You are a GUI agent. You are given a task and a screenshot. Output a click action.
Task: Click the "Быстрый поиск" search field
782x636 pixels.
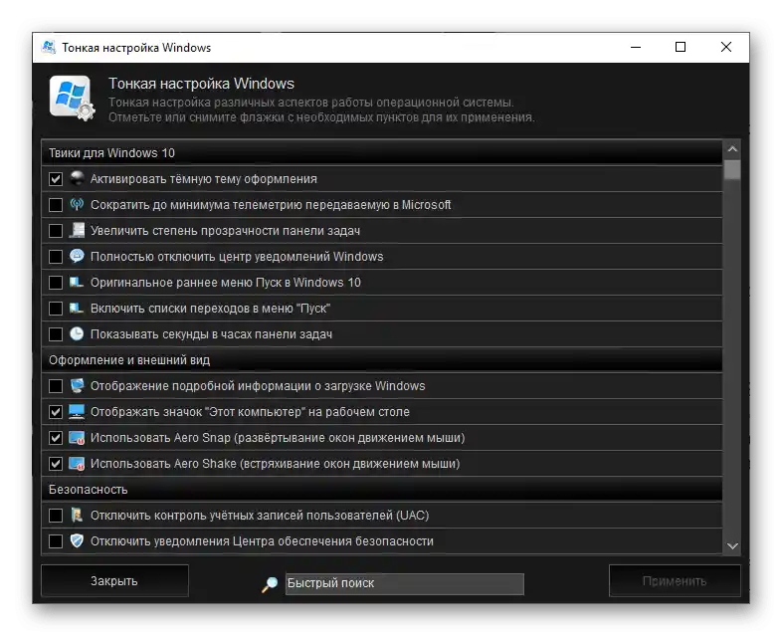(x=405, y=583)
